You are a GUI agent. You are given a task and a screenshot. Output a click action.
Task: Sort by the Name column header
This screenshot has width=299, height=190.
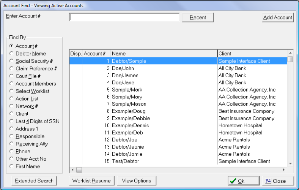click(x=164, y=54)
